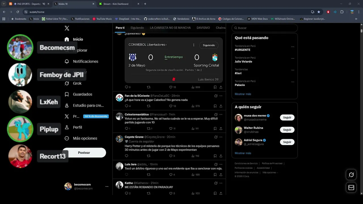363x204 pixels.
Task: Open the Política de Privacidad link
Action: tap(272, 163)
